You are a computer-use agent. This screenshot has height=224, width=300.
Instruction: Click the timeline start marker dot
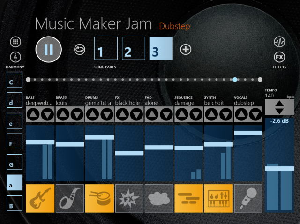coord(28,80)
